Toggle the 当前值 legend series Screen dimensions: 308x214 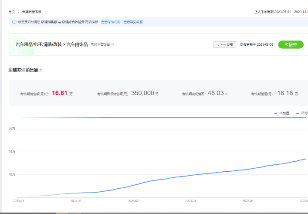coord(282,113)
